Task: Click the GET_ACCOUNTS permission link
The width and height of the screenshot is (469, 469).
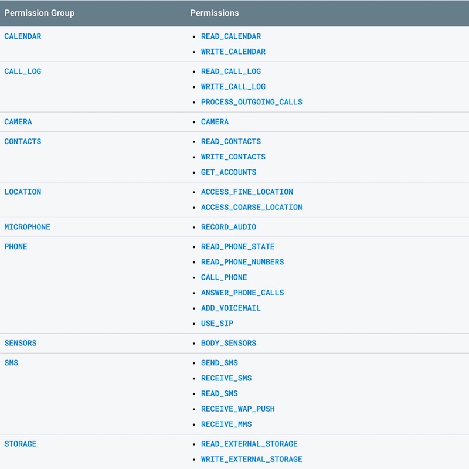Action: click(229, 172)
